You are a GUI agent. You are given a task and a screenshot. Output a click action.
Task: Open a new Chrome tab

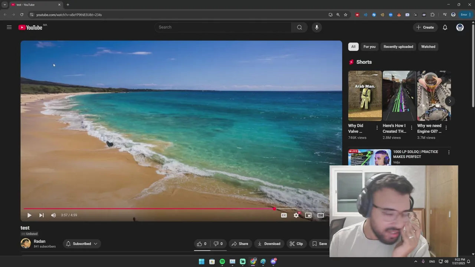coord(68,5)
